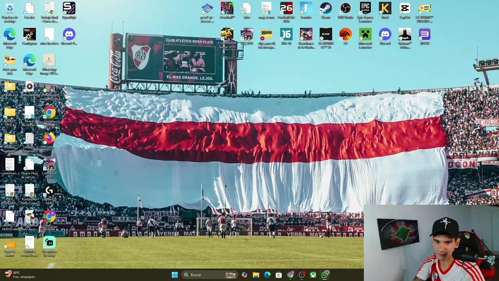
Task: Open the myinstants media file
Action: (x=29, y=89)
